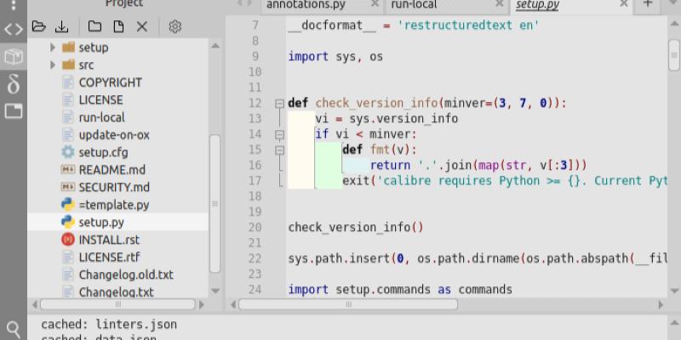Expand the src folder in project tree
This screenshot has height=340, width=681.
[53, 65]
